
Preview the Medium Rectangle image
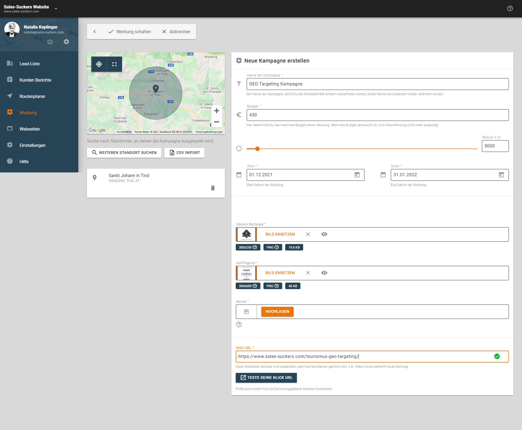[x=324, y=234]
